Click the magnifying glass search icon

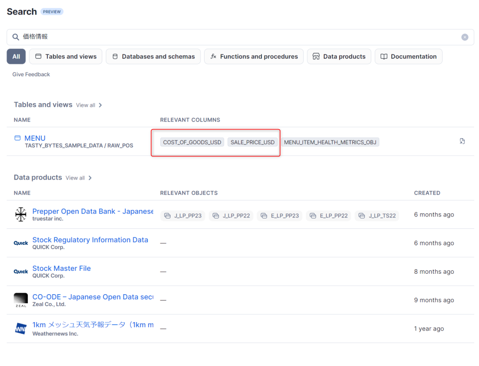(x=15, y=37)
